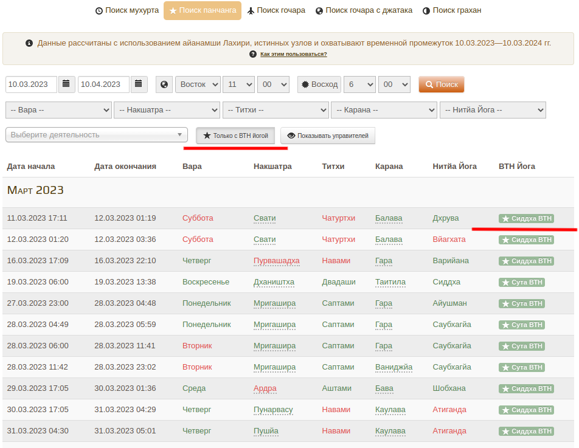The width and height of the screenshot is (579, 448).
Task: Open 'Ардра' nakshatra link
Action: [x=265, y=388]
